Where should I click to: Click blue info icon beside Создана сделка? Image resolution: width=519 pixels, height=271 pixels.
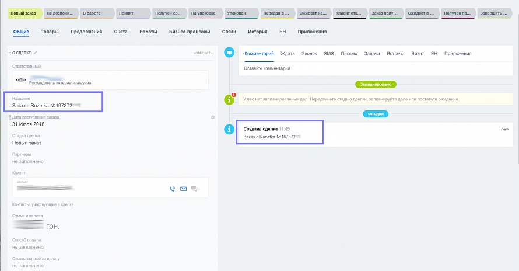pyautogui.click(x=230, y=129)
